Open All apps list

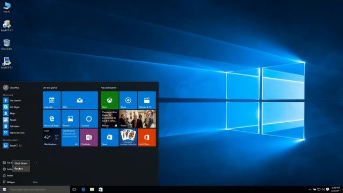(x=9, y=182)
